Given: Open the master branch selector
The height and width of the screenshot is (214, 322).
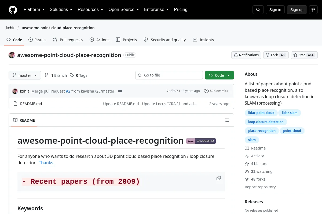Looking at the screenshot, I should click(25, 75).
